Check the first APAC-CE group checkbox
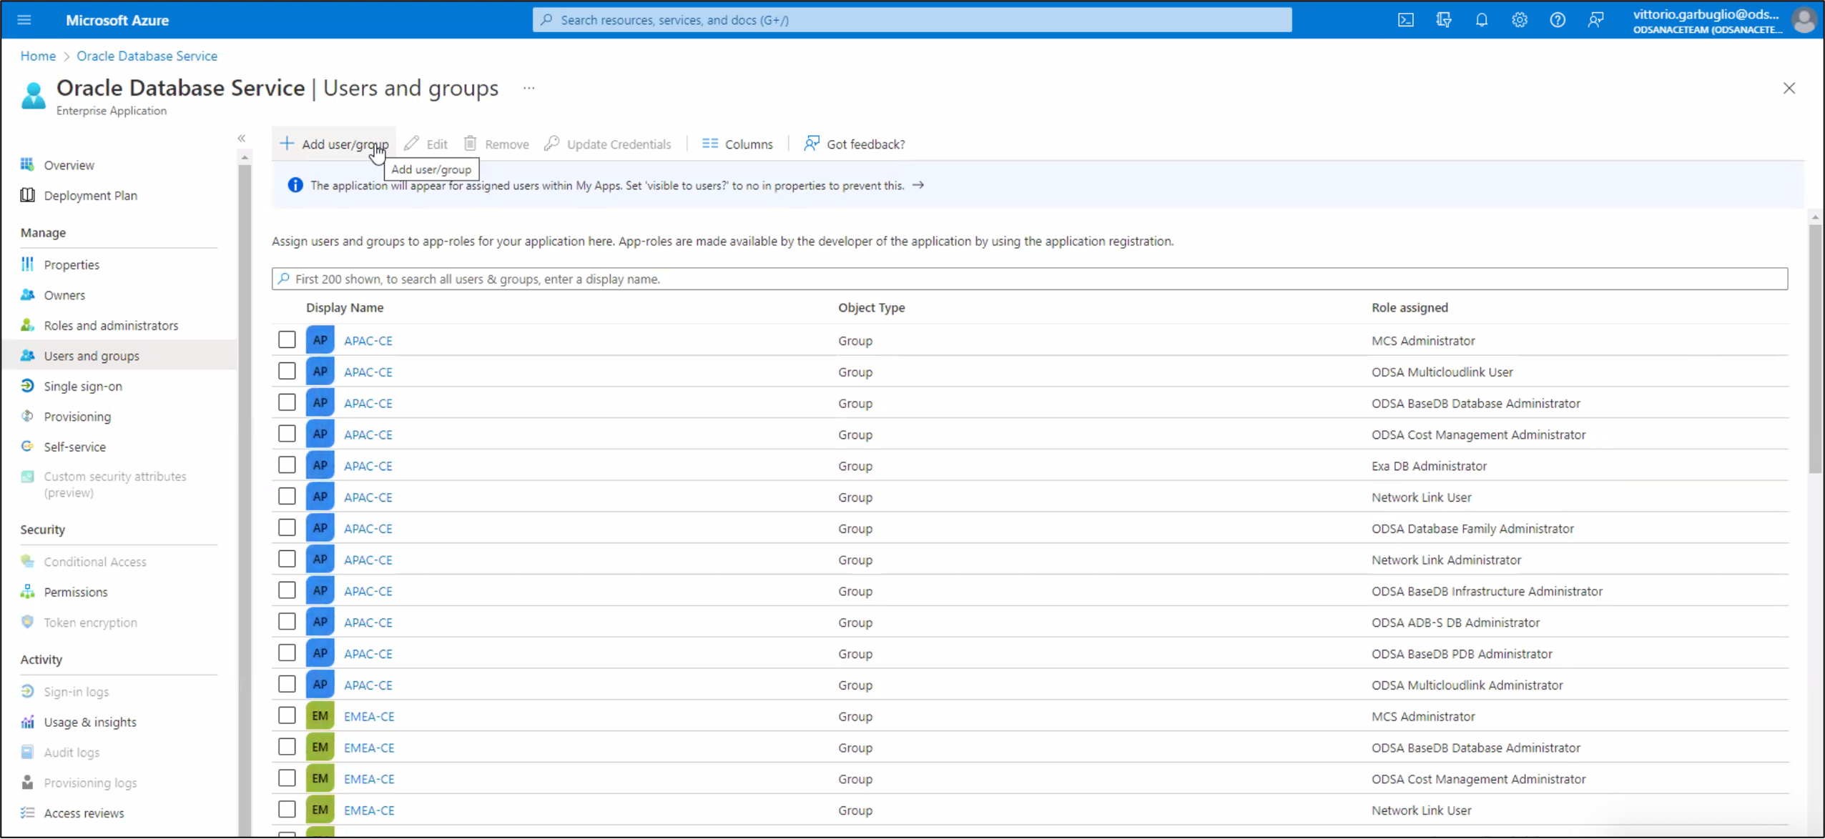This screenshot has width=1825, height=839. (x=286, y=339)
